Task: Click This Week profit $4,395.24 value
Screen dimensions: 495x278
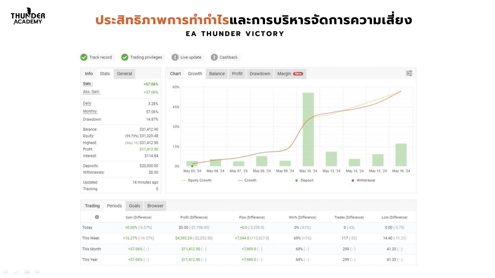Action: pyautogui.click(x=184, y=238)
